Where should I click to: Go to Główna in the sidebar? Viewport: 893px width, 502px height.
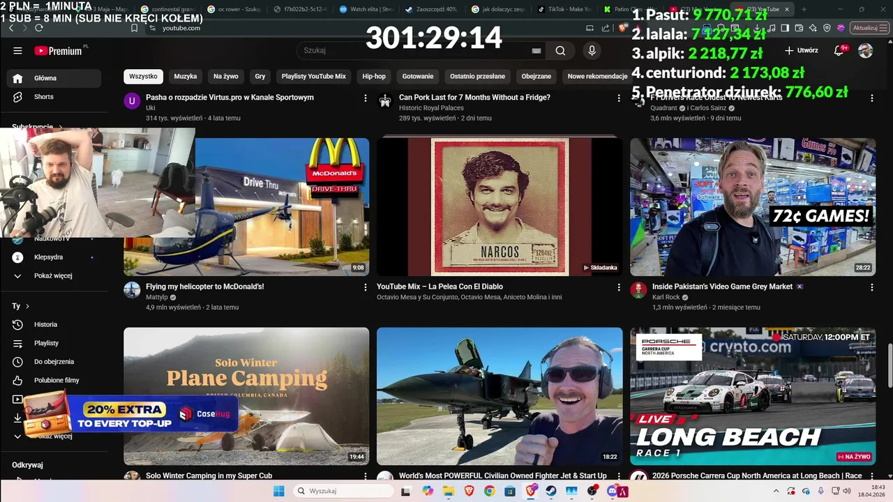pos(54,78)
